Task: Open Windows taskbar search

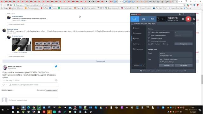Action: (8, 110)
